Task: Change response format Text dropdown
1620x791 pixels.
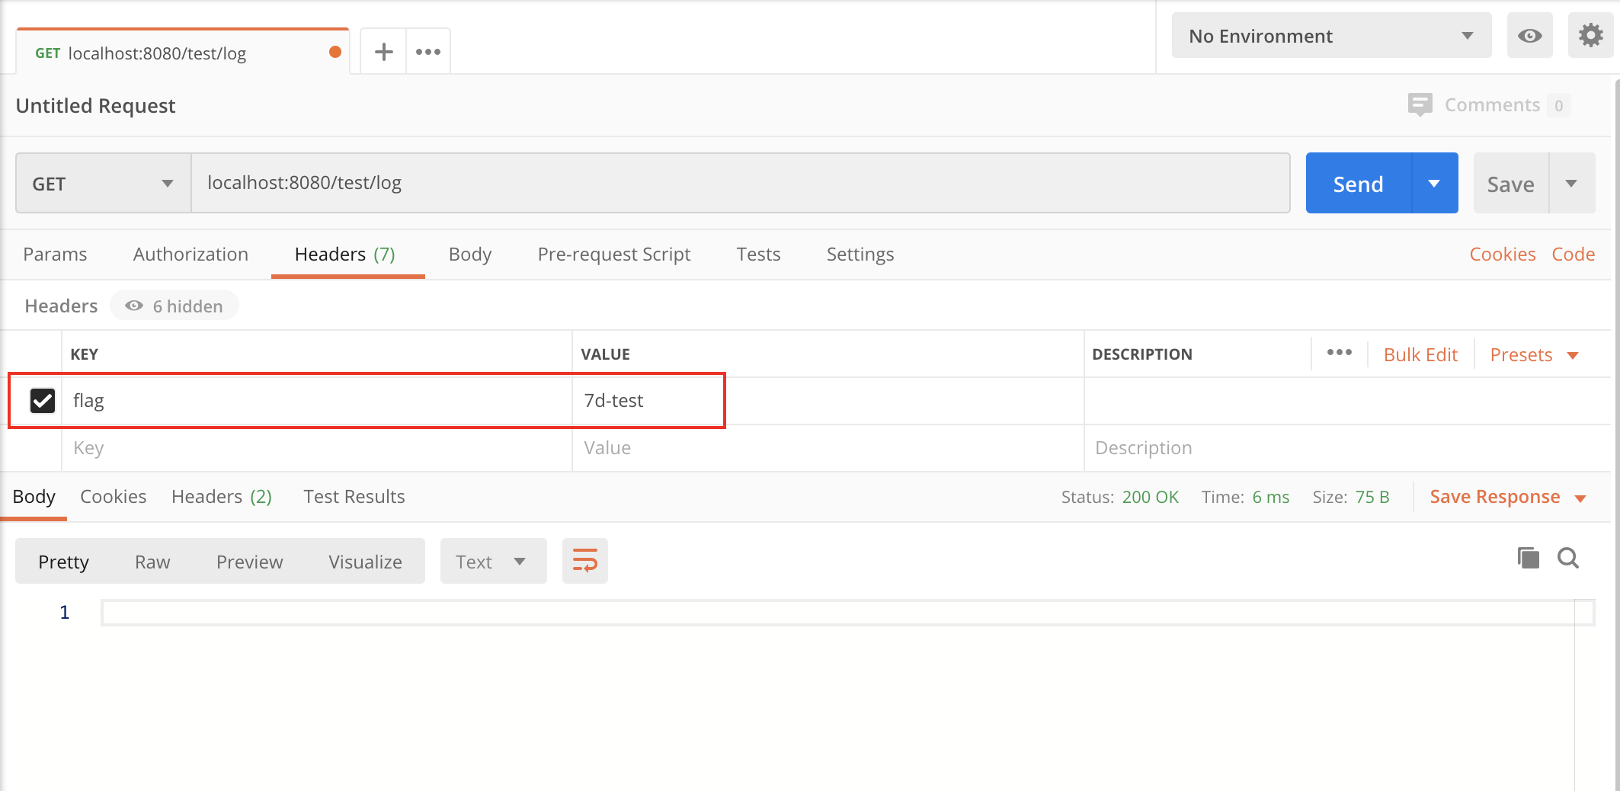Action: (x=493, y=561)
